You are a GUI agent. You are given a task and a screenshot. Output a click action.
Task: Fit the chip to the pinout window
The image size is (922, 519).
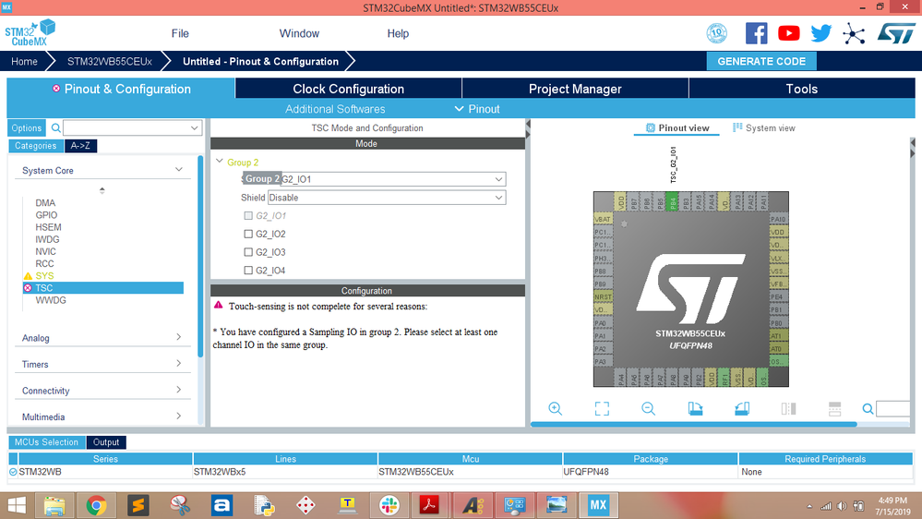602,408
